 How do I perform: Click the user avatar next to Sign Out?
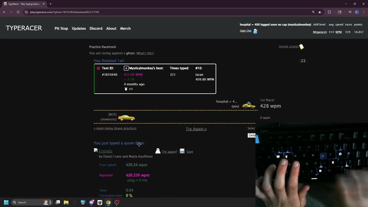[x=255, y=31]
